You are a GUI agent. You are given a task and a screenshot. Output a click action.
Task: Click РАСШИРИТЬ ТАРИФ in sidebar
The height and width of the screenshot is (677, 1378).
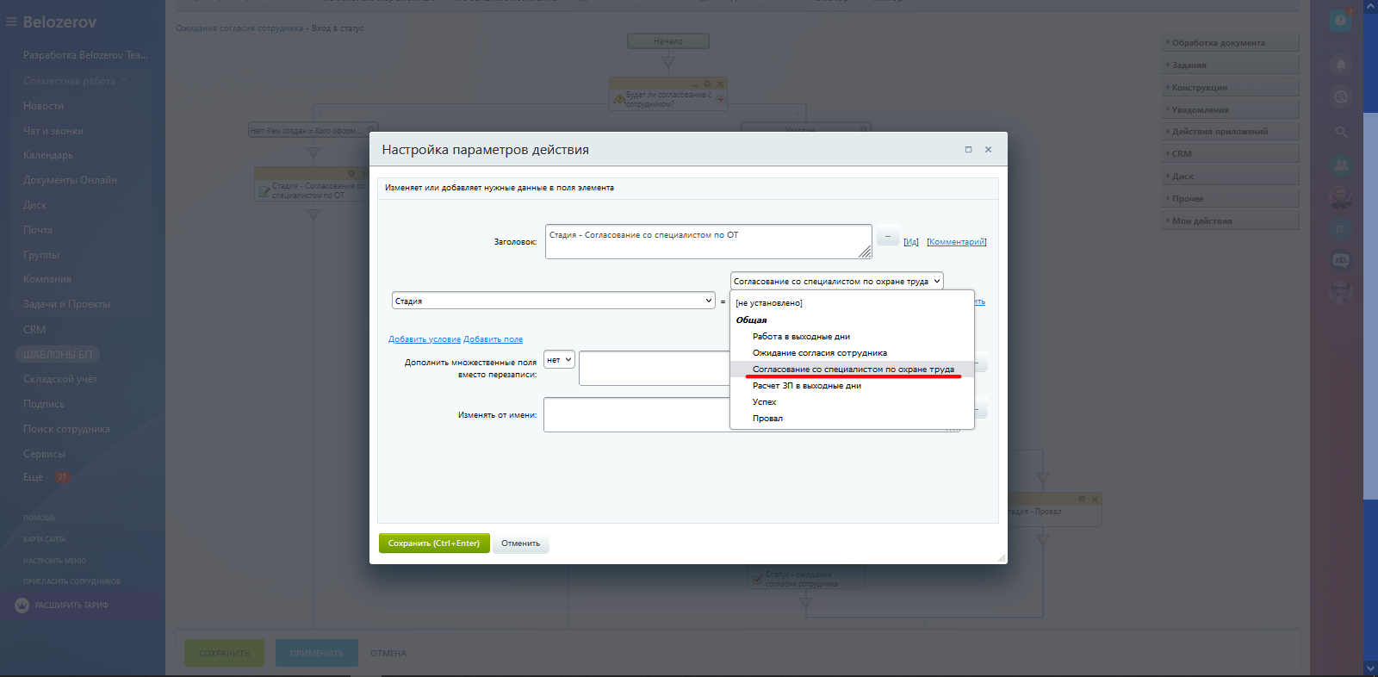tap(71, 606)
